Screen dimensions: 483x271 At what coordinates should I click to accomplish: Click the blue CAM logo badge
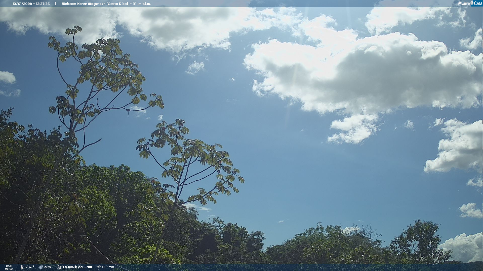(477, 4)
